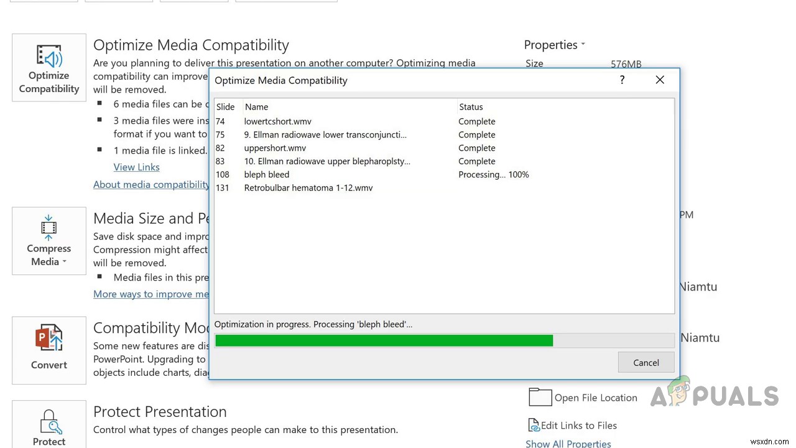Expand the Properties dropdown arrow
Viewport: 796px width, 448px height.
coord(583,45)
